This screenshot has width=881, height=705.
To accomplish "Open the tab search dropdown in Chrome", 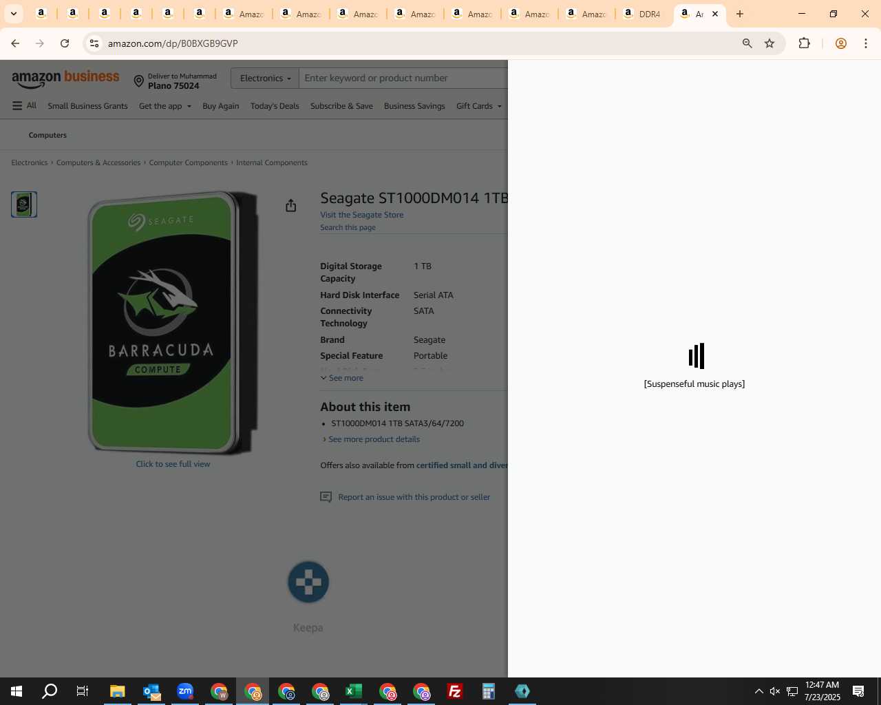I will coord(14,14).
